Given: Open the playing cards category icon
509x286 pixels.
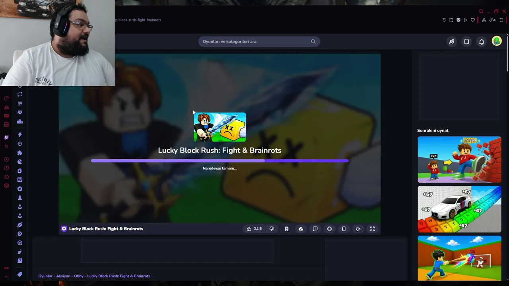Looking at the screenshot, I should (20, 171).
